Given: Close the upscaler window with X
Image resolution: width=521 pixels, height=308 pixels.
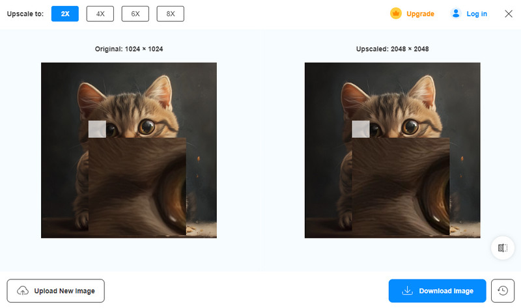Looking at the screenshot, I should (509, 14).
